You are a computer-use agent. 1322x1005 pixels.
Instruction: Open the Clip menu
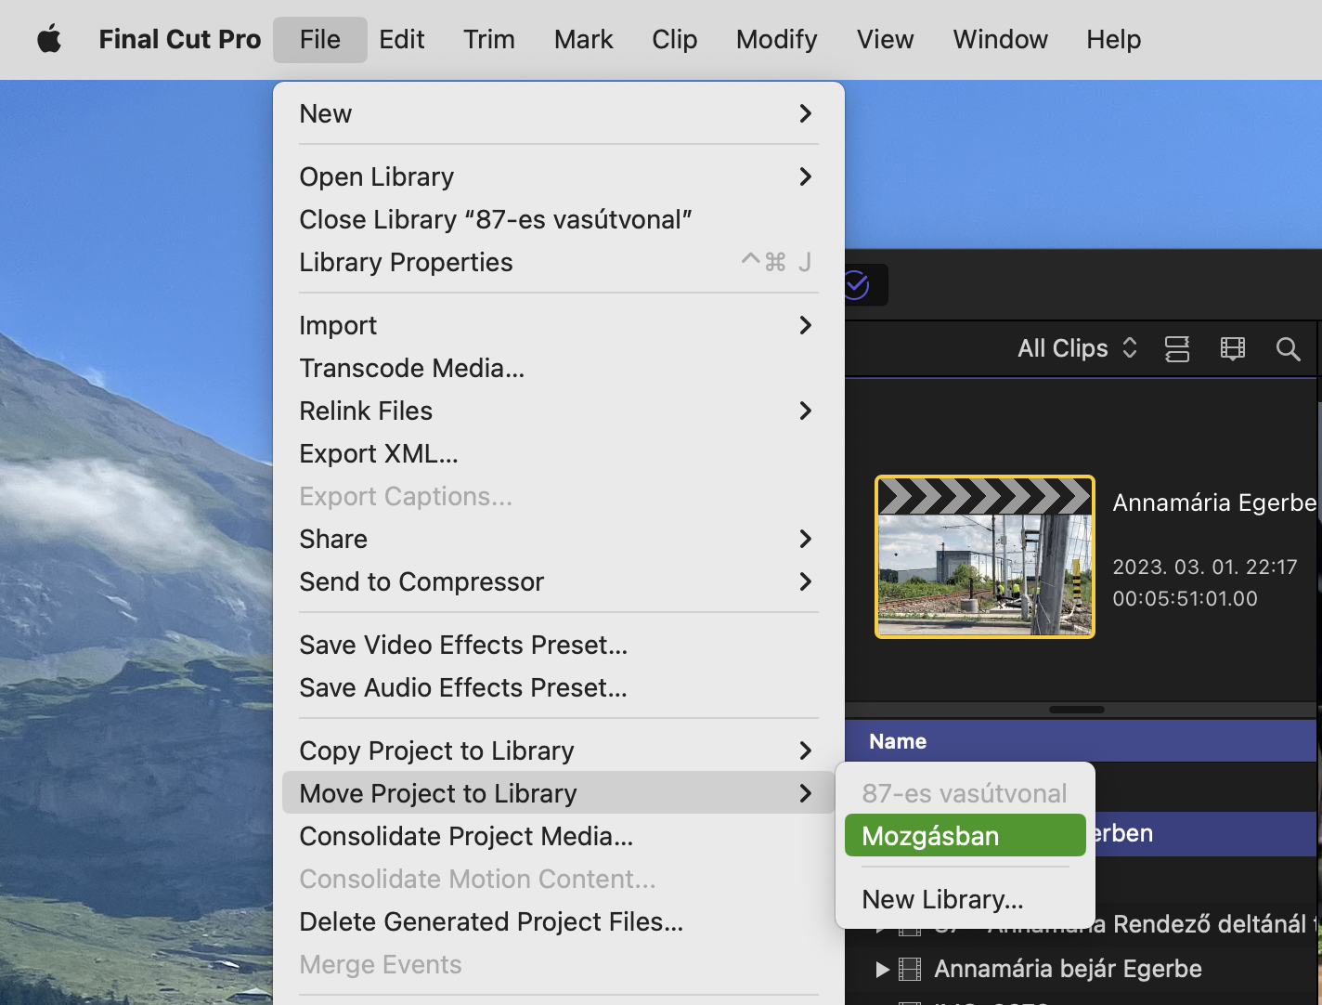(x=675, y=39)
